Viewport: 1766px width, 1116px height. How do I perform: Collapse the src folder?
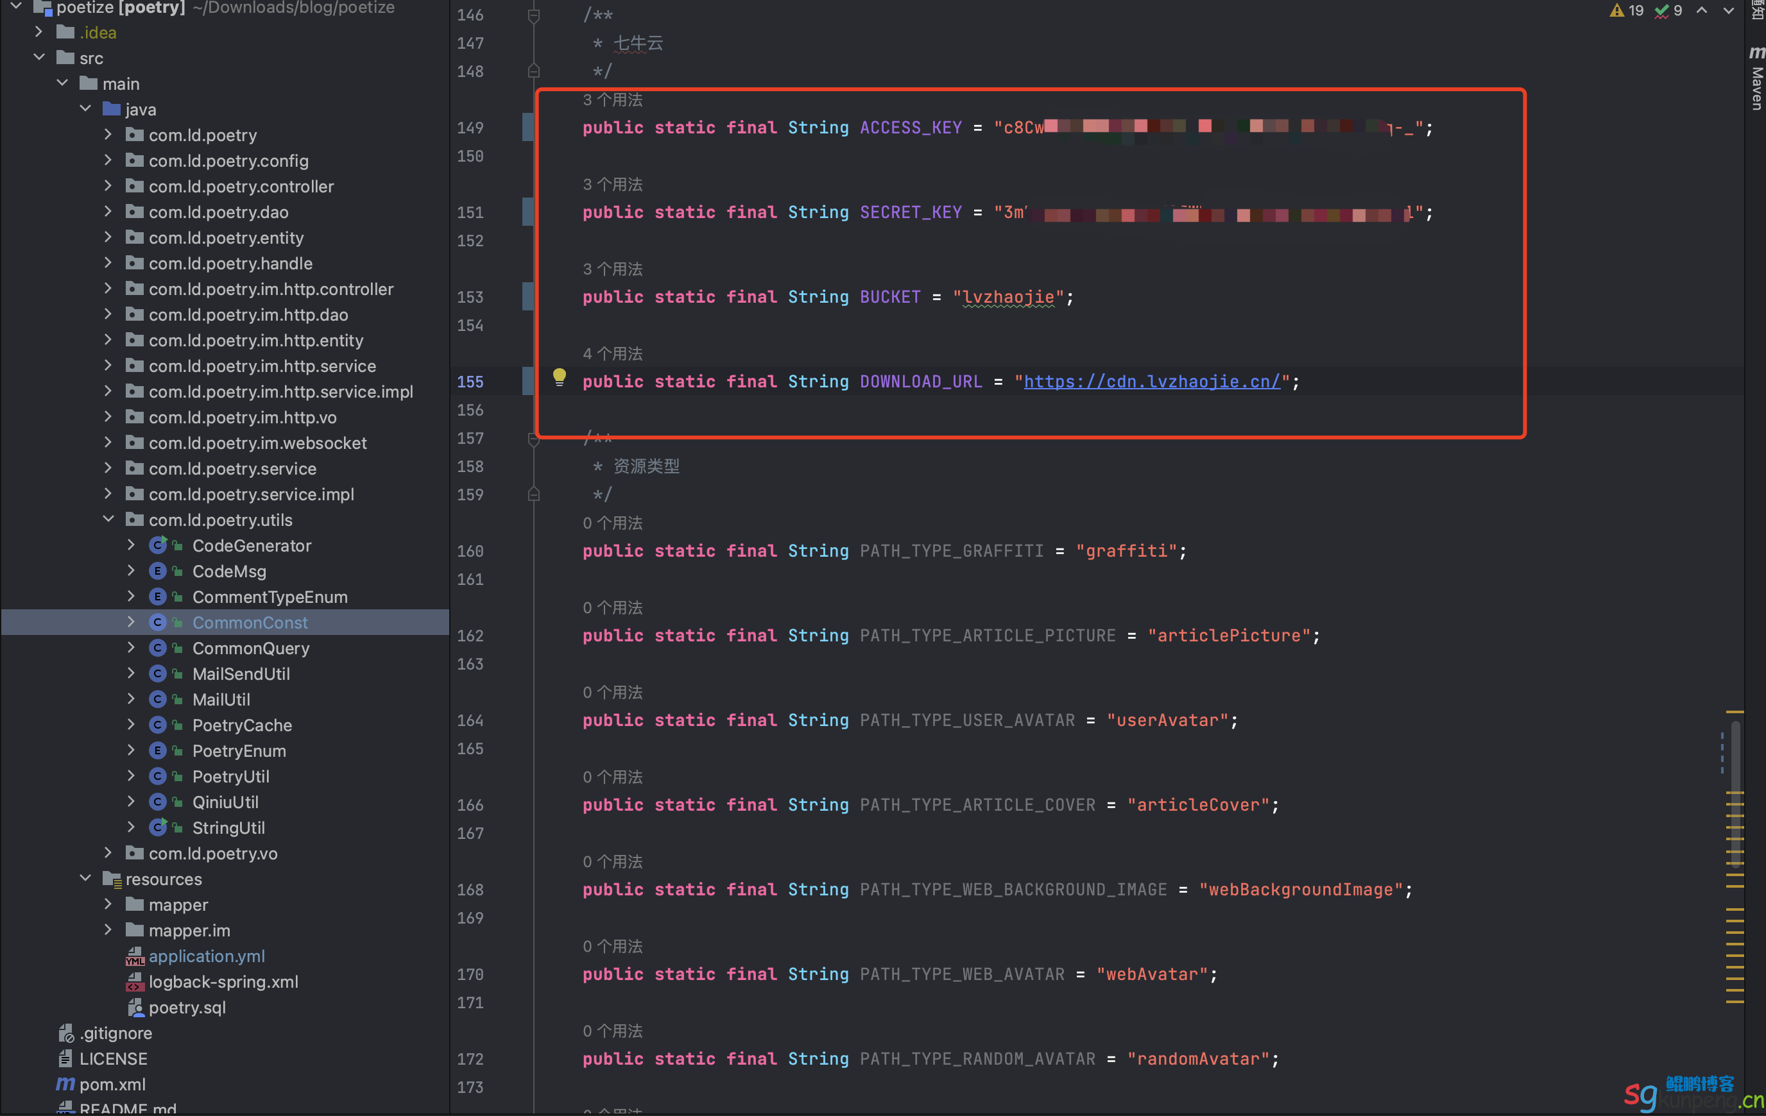pyautogui.click(x=39, y=57)
